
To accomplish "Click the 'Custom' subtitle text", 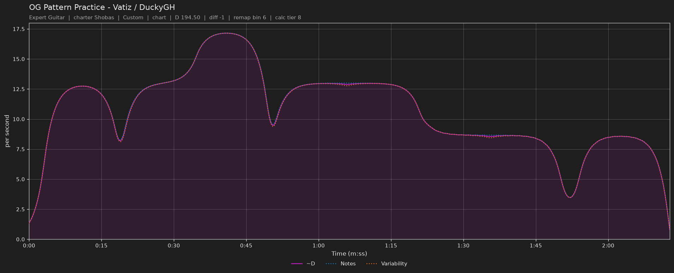I will pos(133,18).
